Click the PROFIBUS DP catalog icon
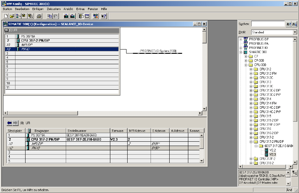Viewport: 299px width, 193px height. click(x=245, y=39)
